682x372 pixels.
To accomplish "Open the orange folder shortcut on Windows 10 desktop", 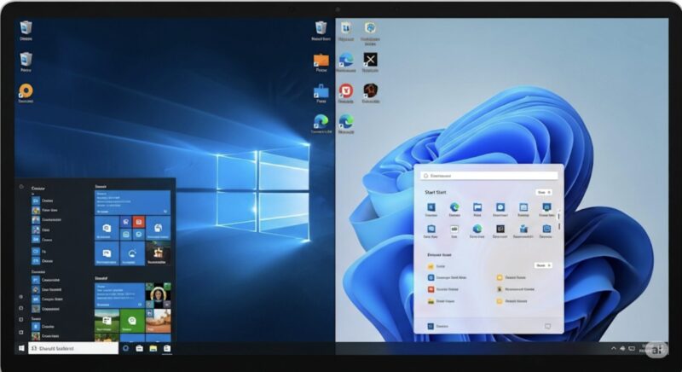I will coord(321,60).
